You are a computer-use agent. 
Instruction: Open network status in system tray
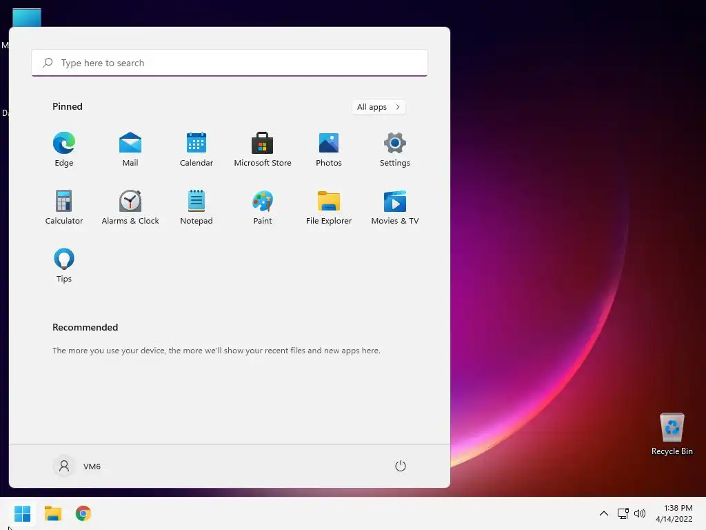click(623, 513)
